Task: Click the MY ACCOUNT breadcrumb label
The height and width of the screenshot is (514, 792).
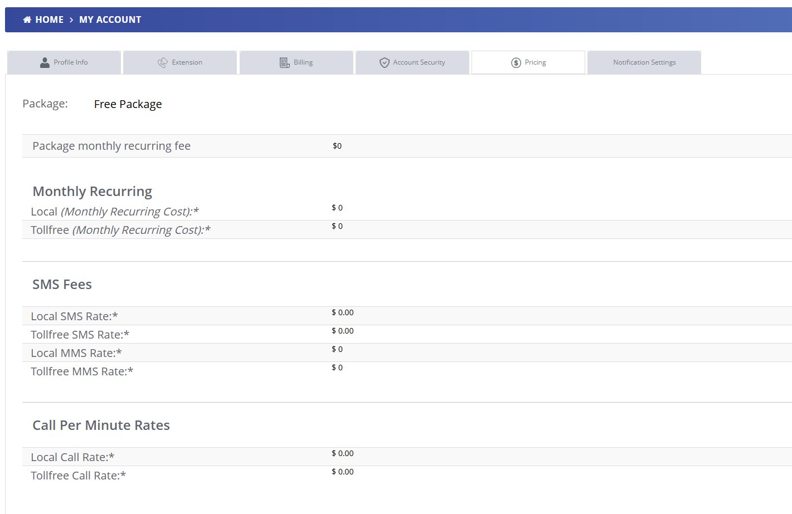Action: pos(110,19)
